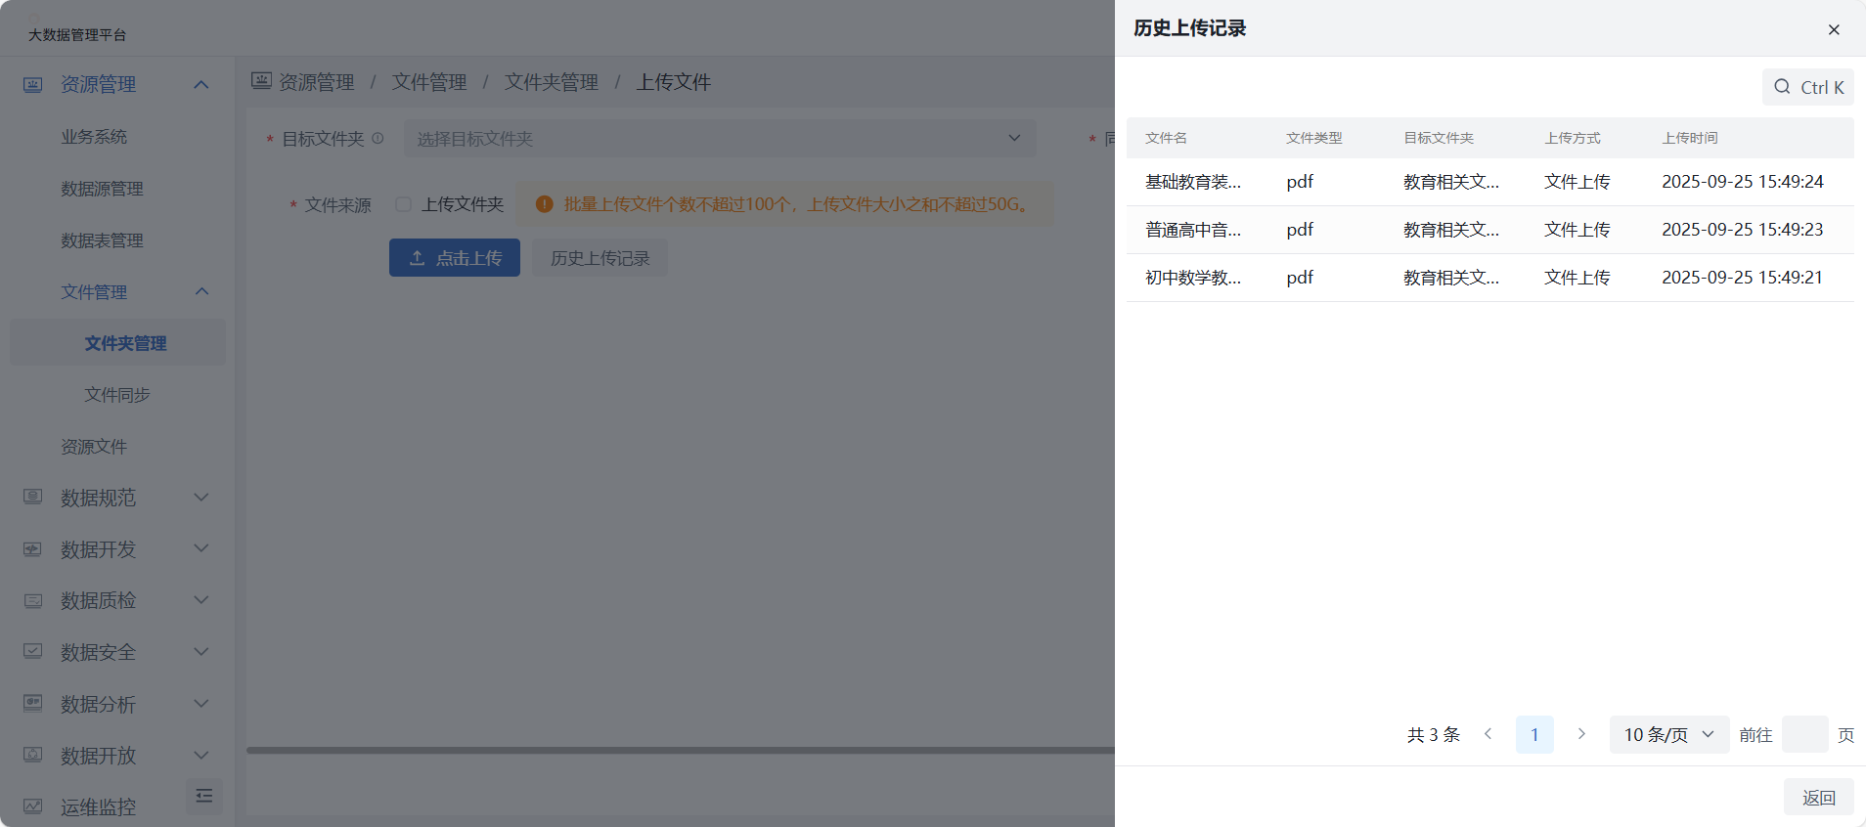This screenshot has height=827, width=1866.
Task: Click upload time 2025-09-25 15:49:24
Action: (x=1743, y=182)
